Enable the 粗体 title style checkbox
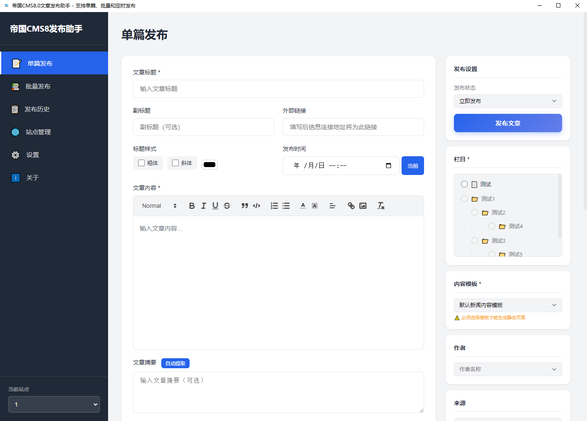The height and width of the screenshot is (421, 587). 141,163
